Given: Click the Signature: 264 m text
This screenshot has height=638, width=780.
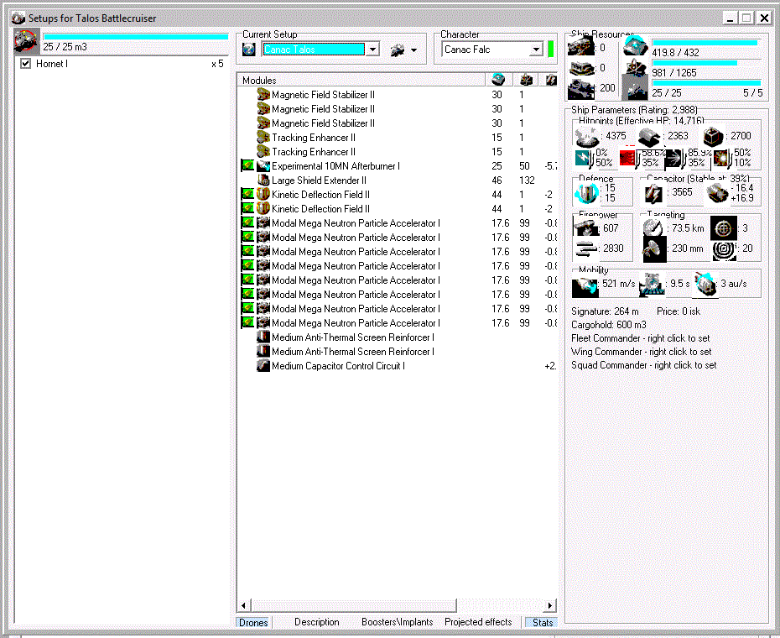Looking at the screenshot, I should click(x=605, y=311).
